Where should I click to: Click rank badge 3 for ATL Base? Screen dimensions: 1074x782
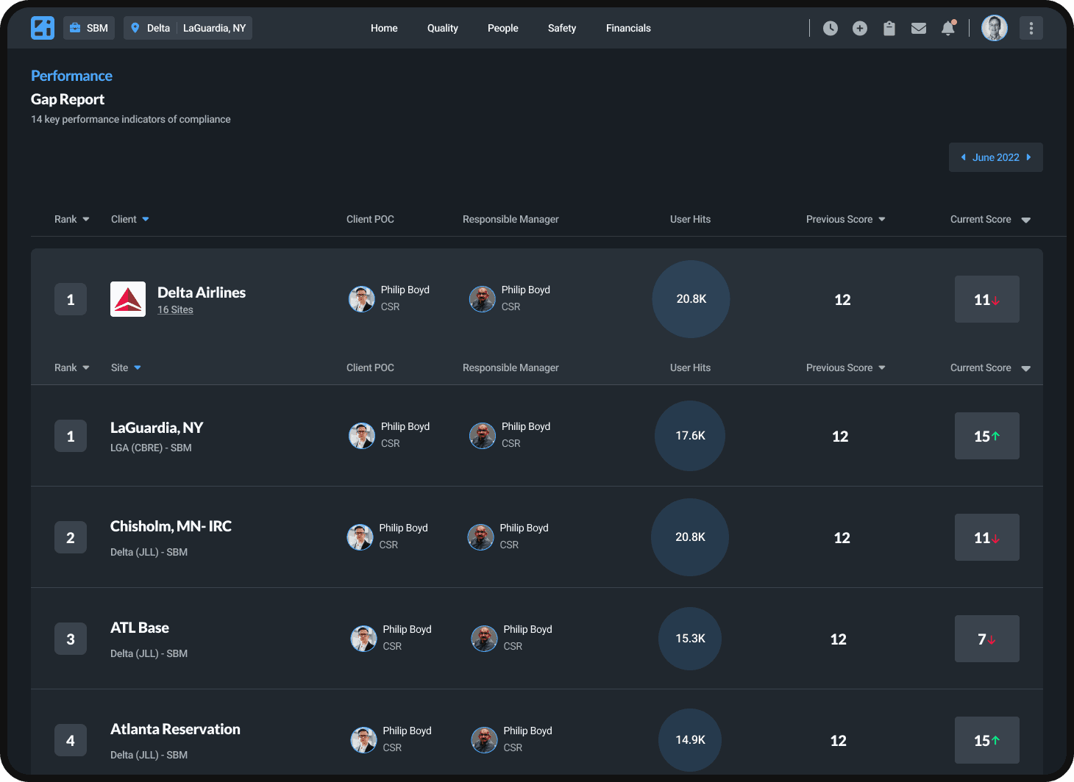tap(71, 639)
